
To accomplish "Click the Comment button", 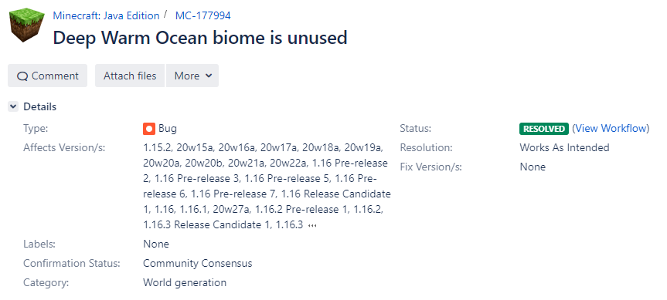I will click(48, 76).
